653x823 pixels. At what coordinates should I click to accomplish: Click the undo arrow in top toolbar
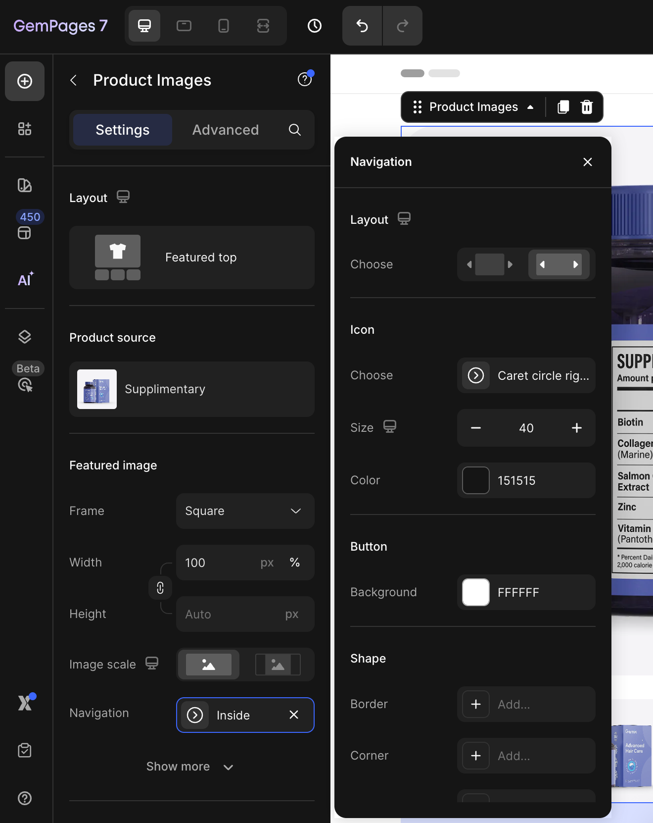click(362, 26)
